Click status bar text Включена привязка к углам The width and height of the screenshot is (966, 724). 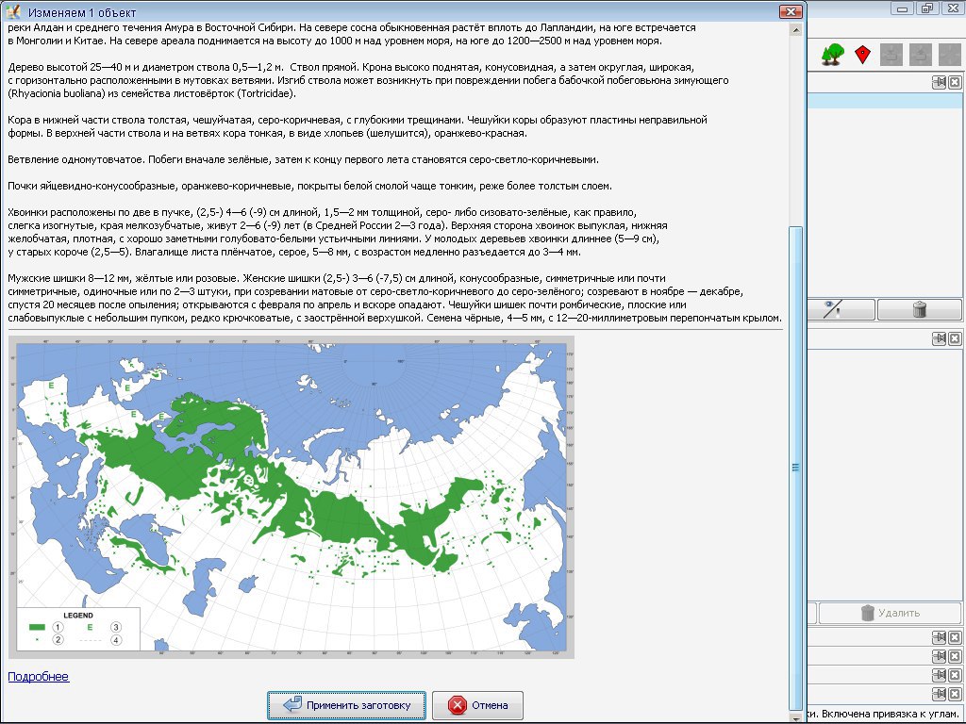click(x=891, y=715)
